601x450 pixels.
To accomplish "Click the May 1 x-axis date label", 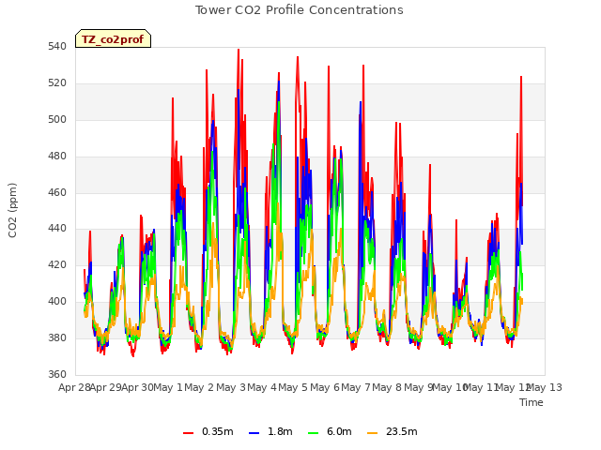I will [x=168, y=387].
